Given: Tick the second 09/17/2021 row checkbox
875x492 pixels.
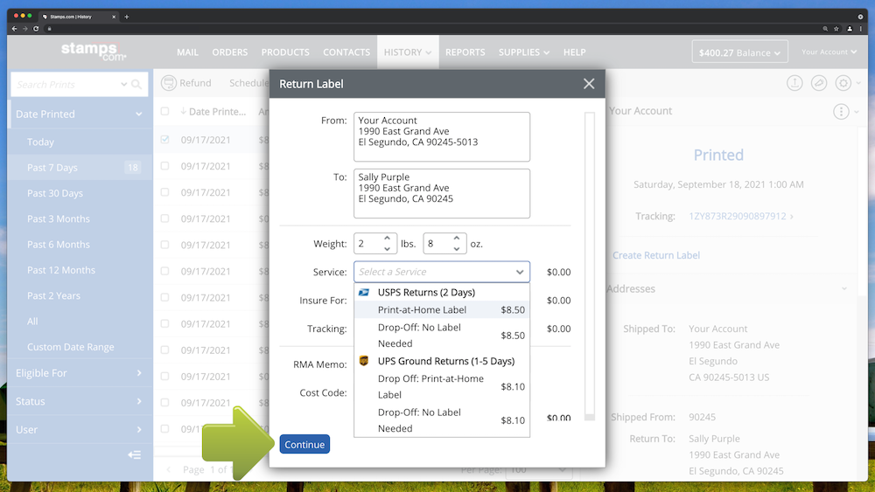Looking at the screenshot, I should [165, 166].
